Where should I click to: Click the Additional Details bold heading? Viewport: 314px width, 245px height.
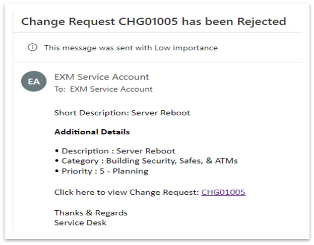92,132
